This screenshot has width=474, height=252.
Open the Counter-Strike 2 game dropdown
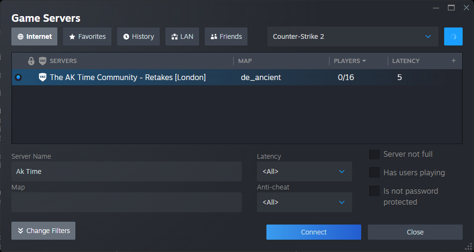353,36
